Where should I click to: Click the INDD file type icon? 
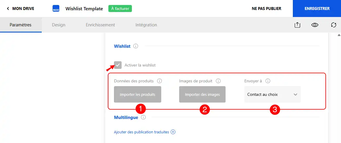(56, 9)
